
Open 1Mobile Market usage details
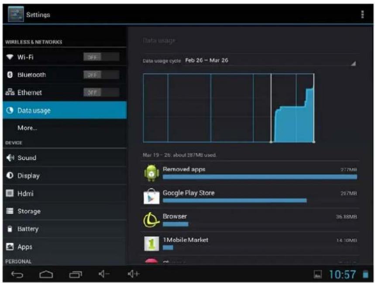coord(250,243)
